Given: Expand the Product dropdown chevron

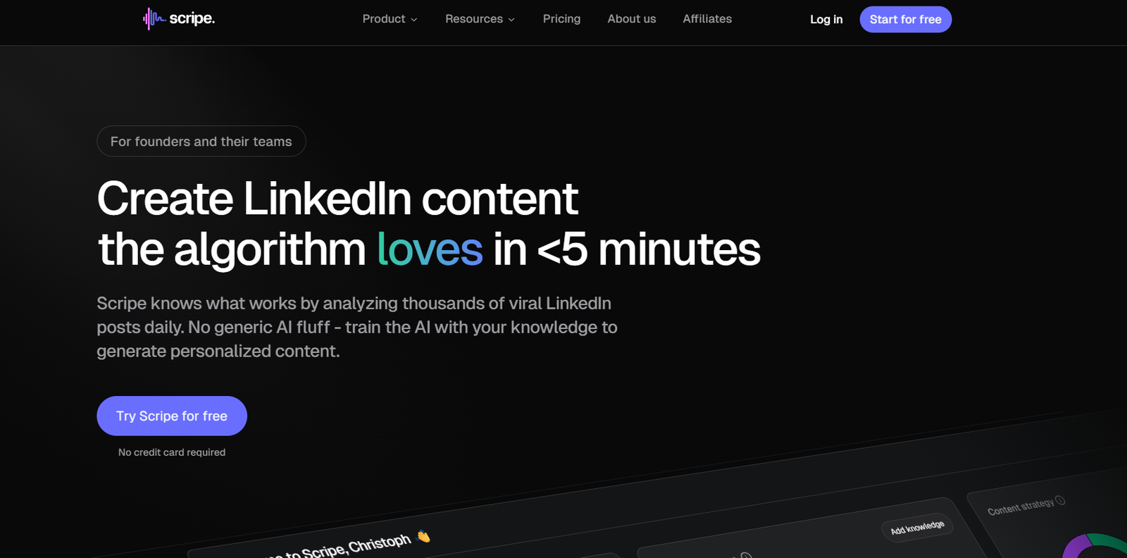Looking at the screenshot, I should tap(414, 20).
